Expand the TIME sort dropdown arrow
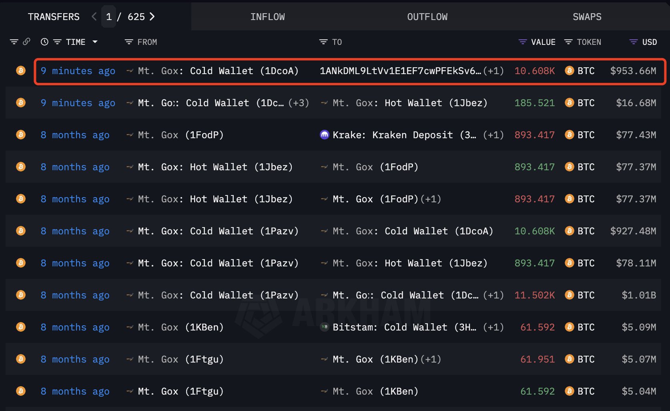670x411 pixels. pyautogui.click(x=95, y=42)
